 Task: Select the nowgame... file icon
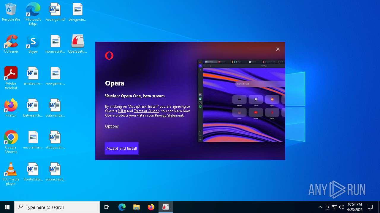tap(55, 76)
